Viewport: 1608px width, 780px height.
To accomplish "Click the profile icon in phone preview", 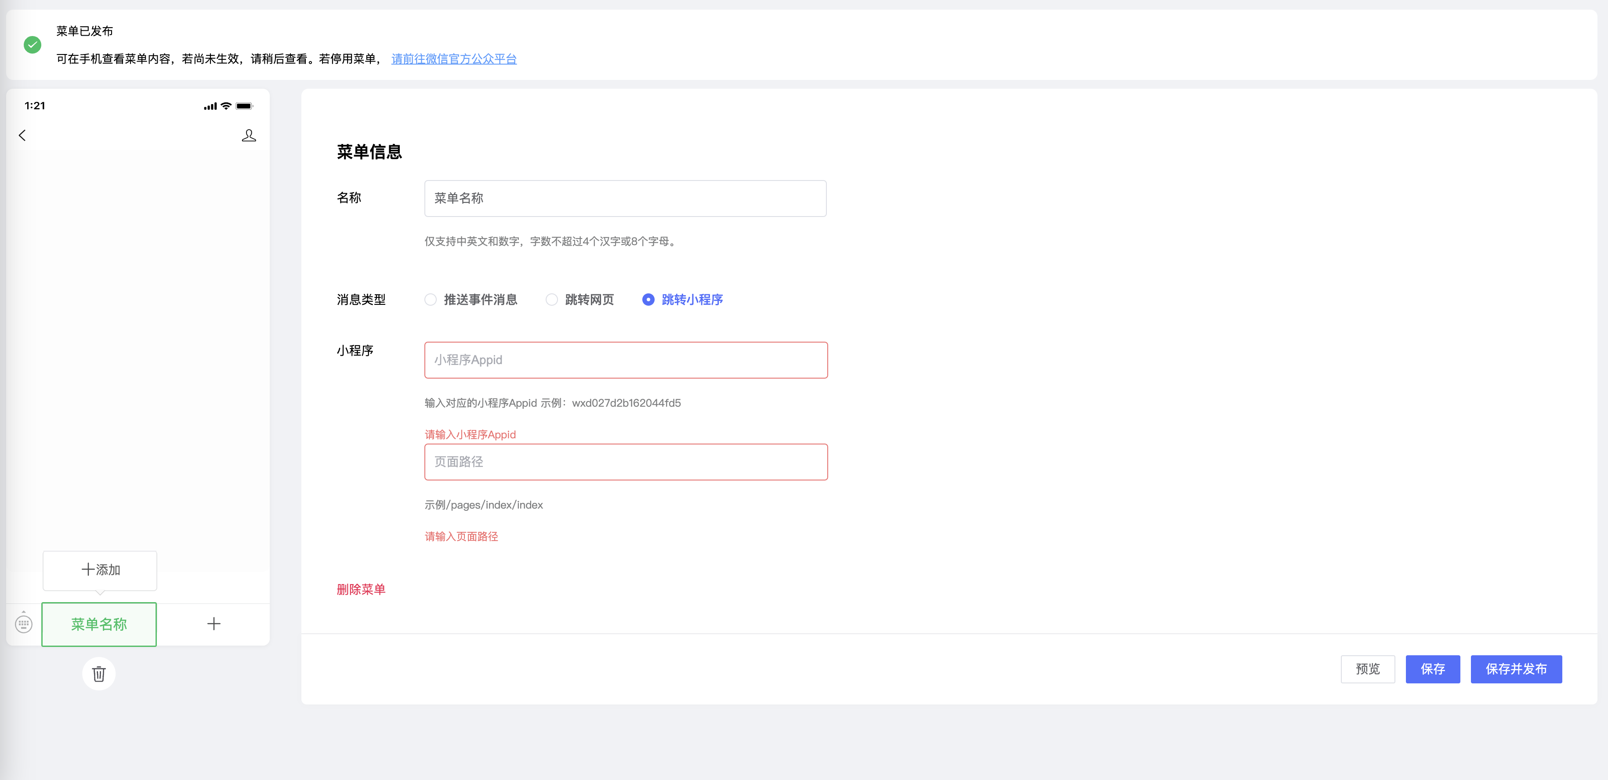I will (x=248, y=135).
